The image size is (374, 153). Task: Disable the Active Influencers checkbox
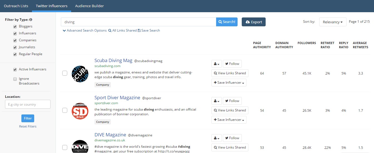15,70
